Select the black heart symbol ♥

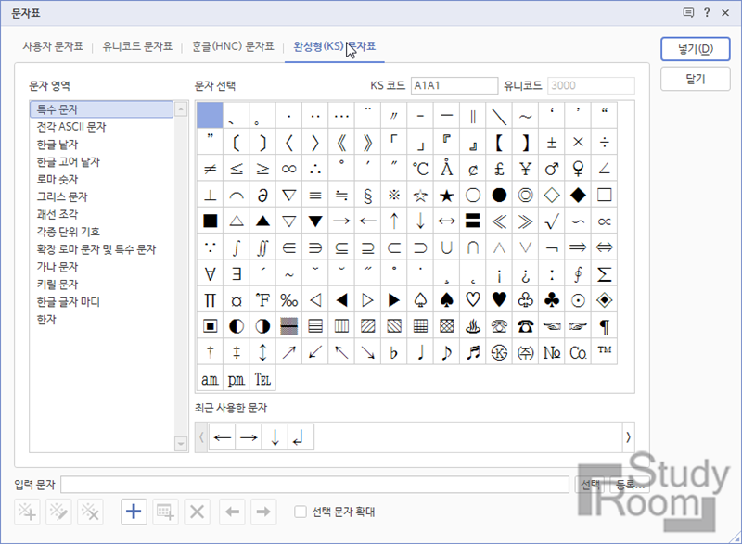499,299
